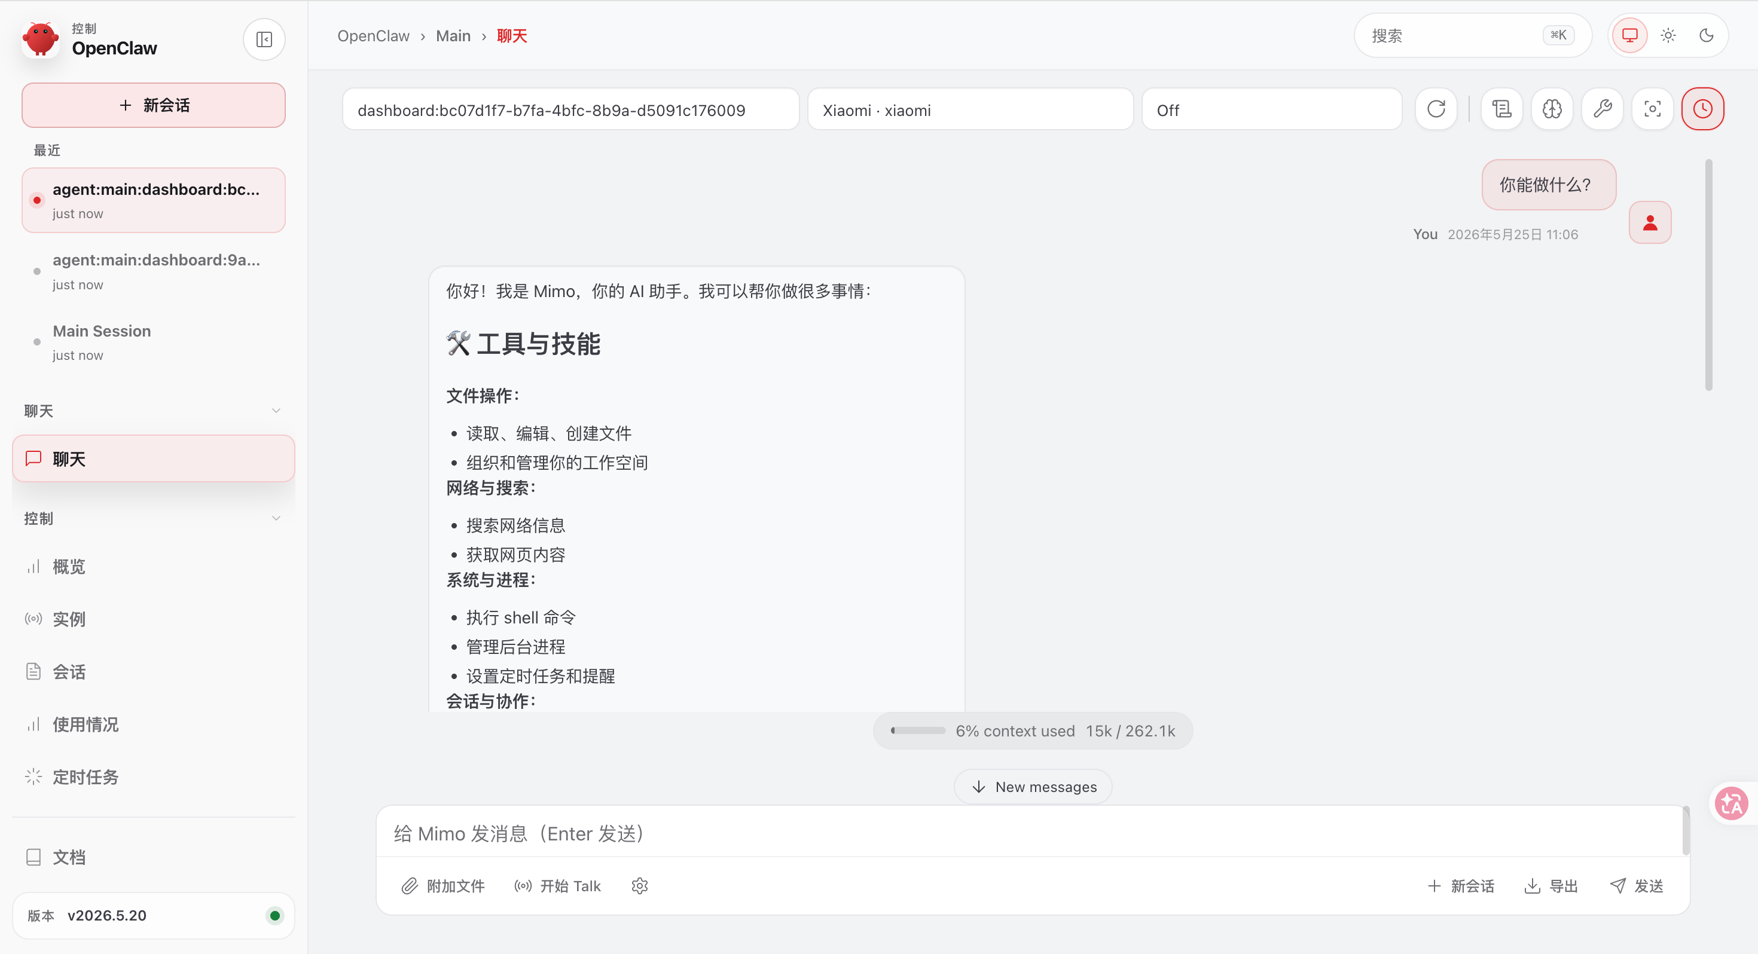The width and height of the screenshot is (1758, 954).
Task: Click the down arrow in New messages
Action: (979, 787)
